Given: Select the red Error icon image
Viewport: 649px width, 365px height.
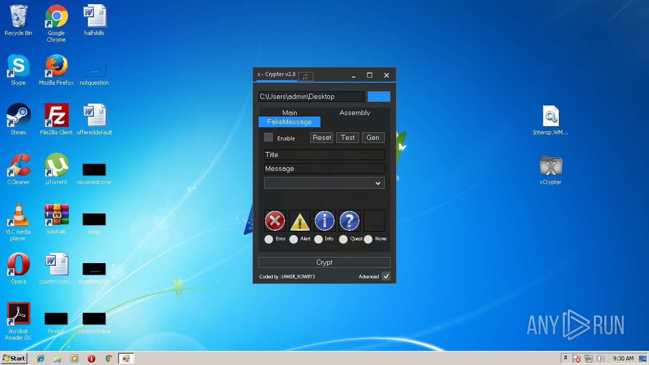Looking at the screenshot, I should (275, 221).
